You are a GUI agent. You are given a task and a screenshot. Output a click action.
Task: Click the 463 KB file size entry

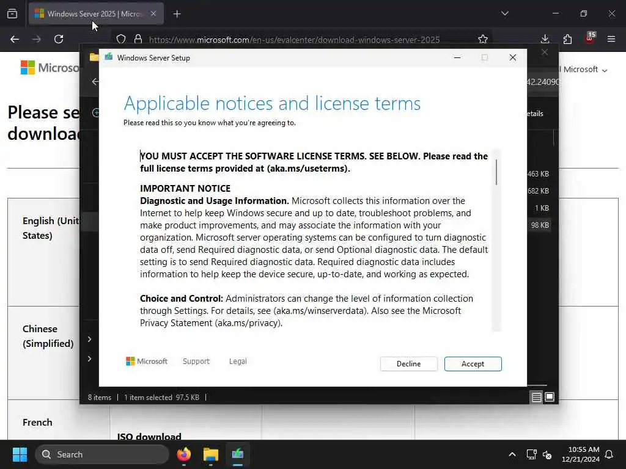click(x=538, y=174)
